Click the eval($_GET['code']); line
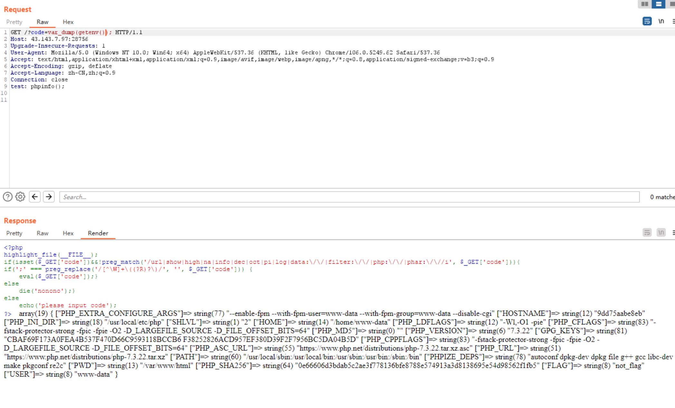 tap(58, 277)
